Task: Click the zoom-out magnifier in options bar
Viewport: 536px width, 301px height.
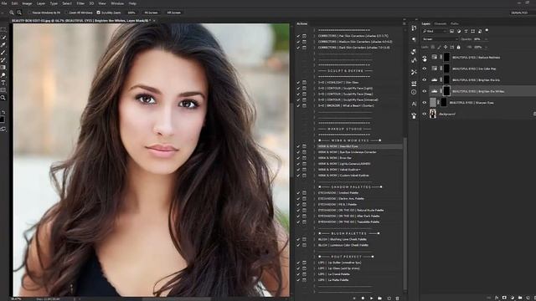Action: 19,13
